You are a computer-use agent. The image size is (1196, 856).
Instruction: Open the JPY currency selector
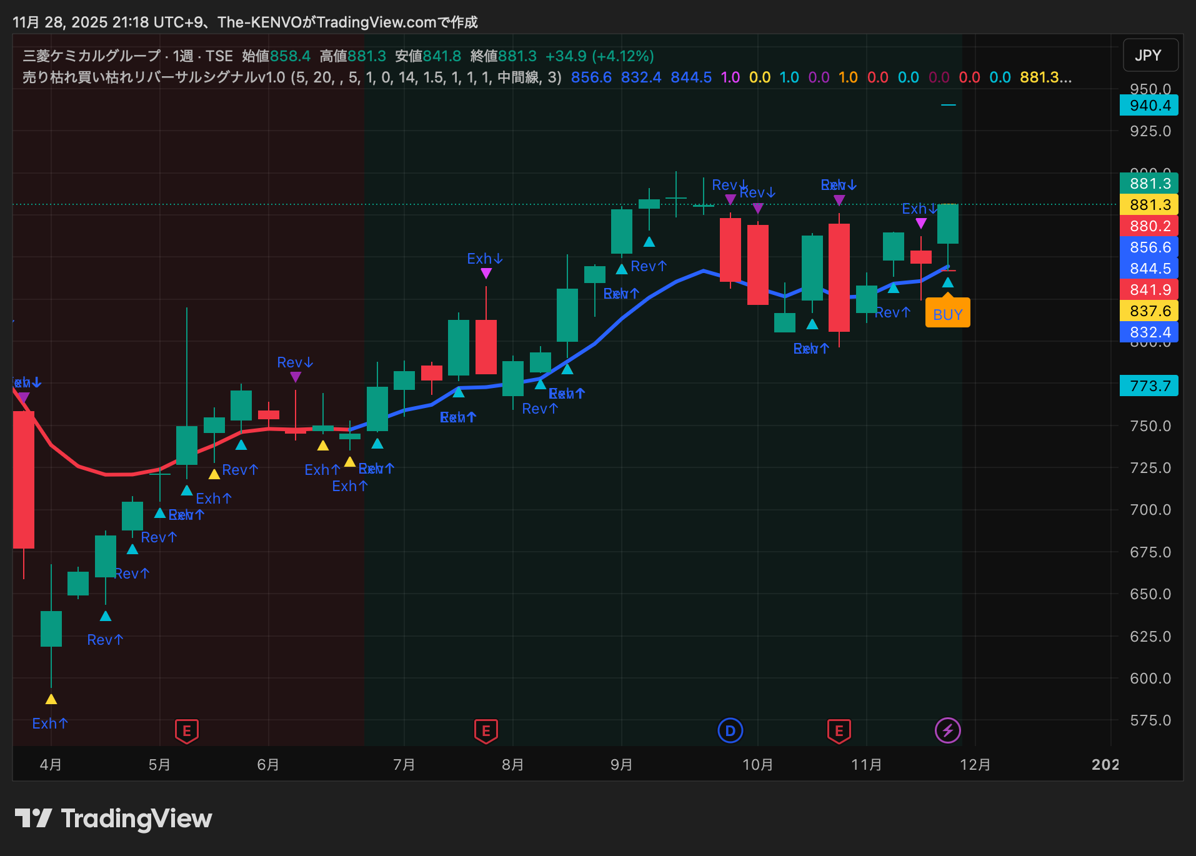pos(1150,56)
